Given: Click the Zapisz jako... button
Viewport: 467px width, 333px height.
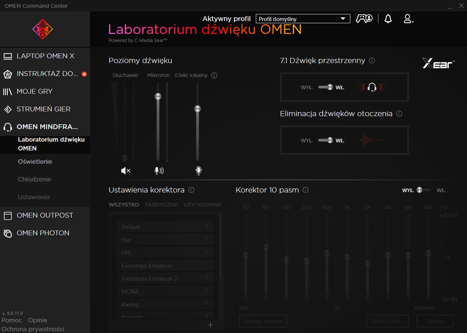Looking at the screenshot, I should pos(388,321).
